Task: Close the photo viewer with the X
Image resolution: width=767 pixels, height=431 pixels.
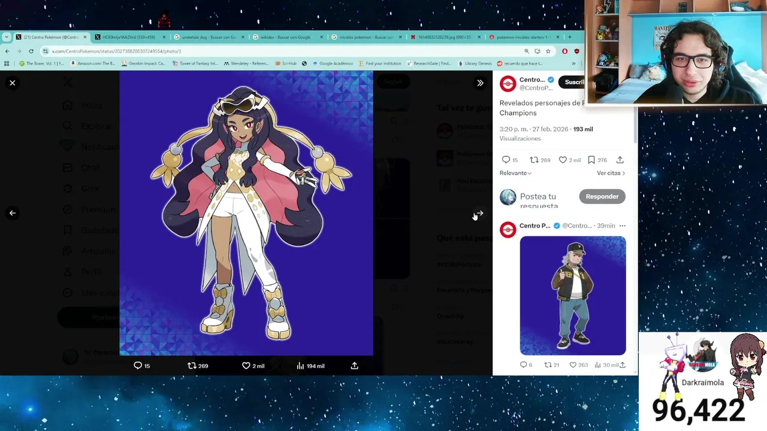Action: coord(12,83)
